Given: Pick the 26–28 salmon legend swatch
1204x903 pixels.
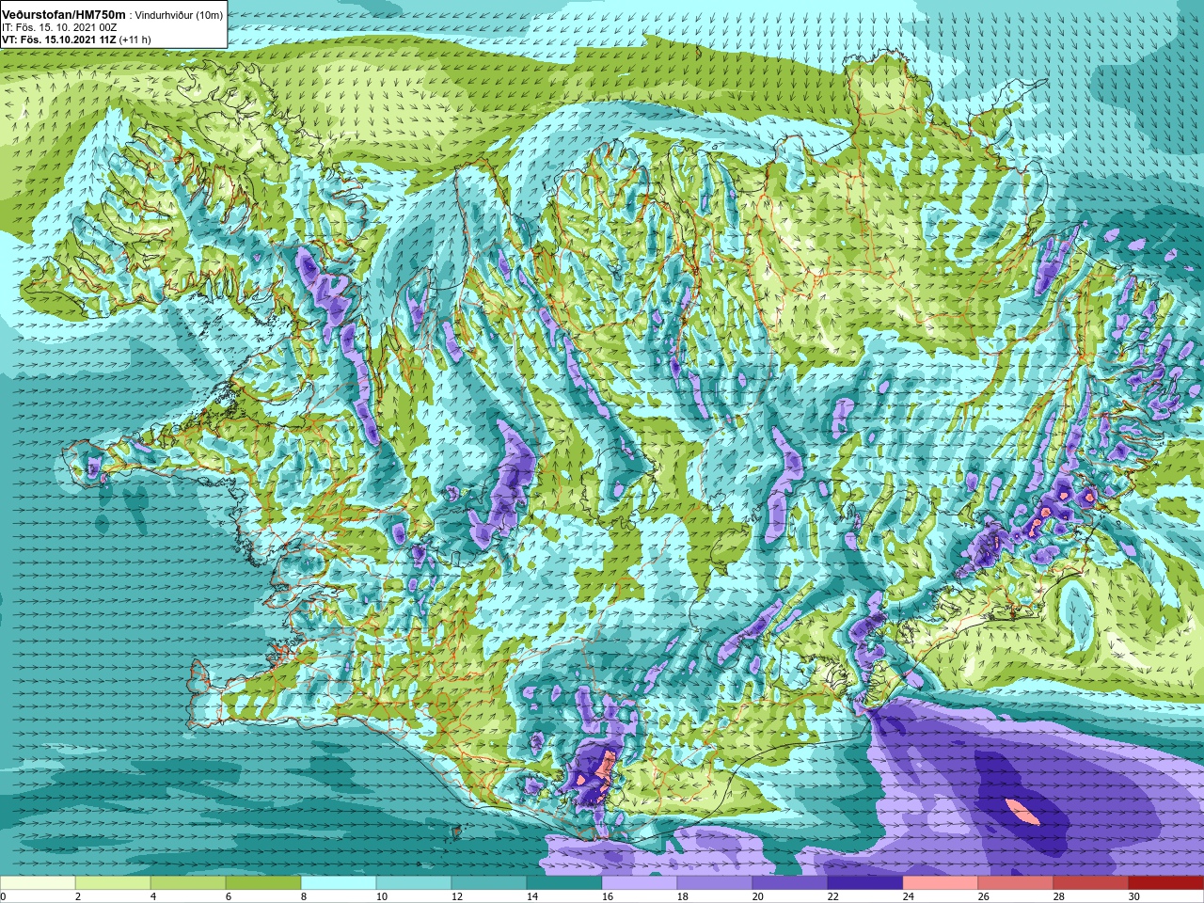Looking at the screenshot, I should tap(1016, 883).
